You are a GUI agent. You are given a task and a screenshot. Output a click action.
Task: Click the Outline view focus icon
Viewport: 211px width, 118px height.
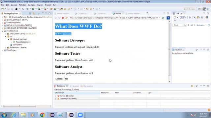pos(196,50)
